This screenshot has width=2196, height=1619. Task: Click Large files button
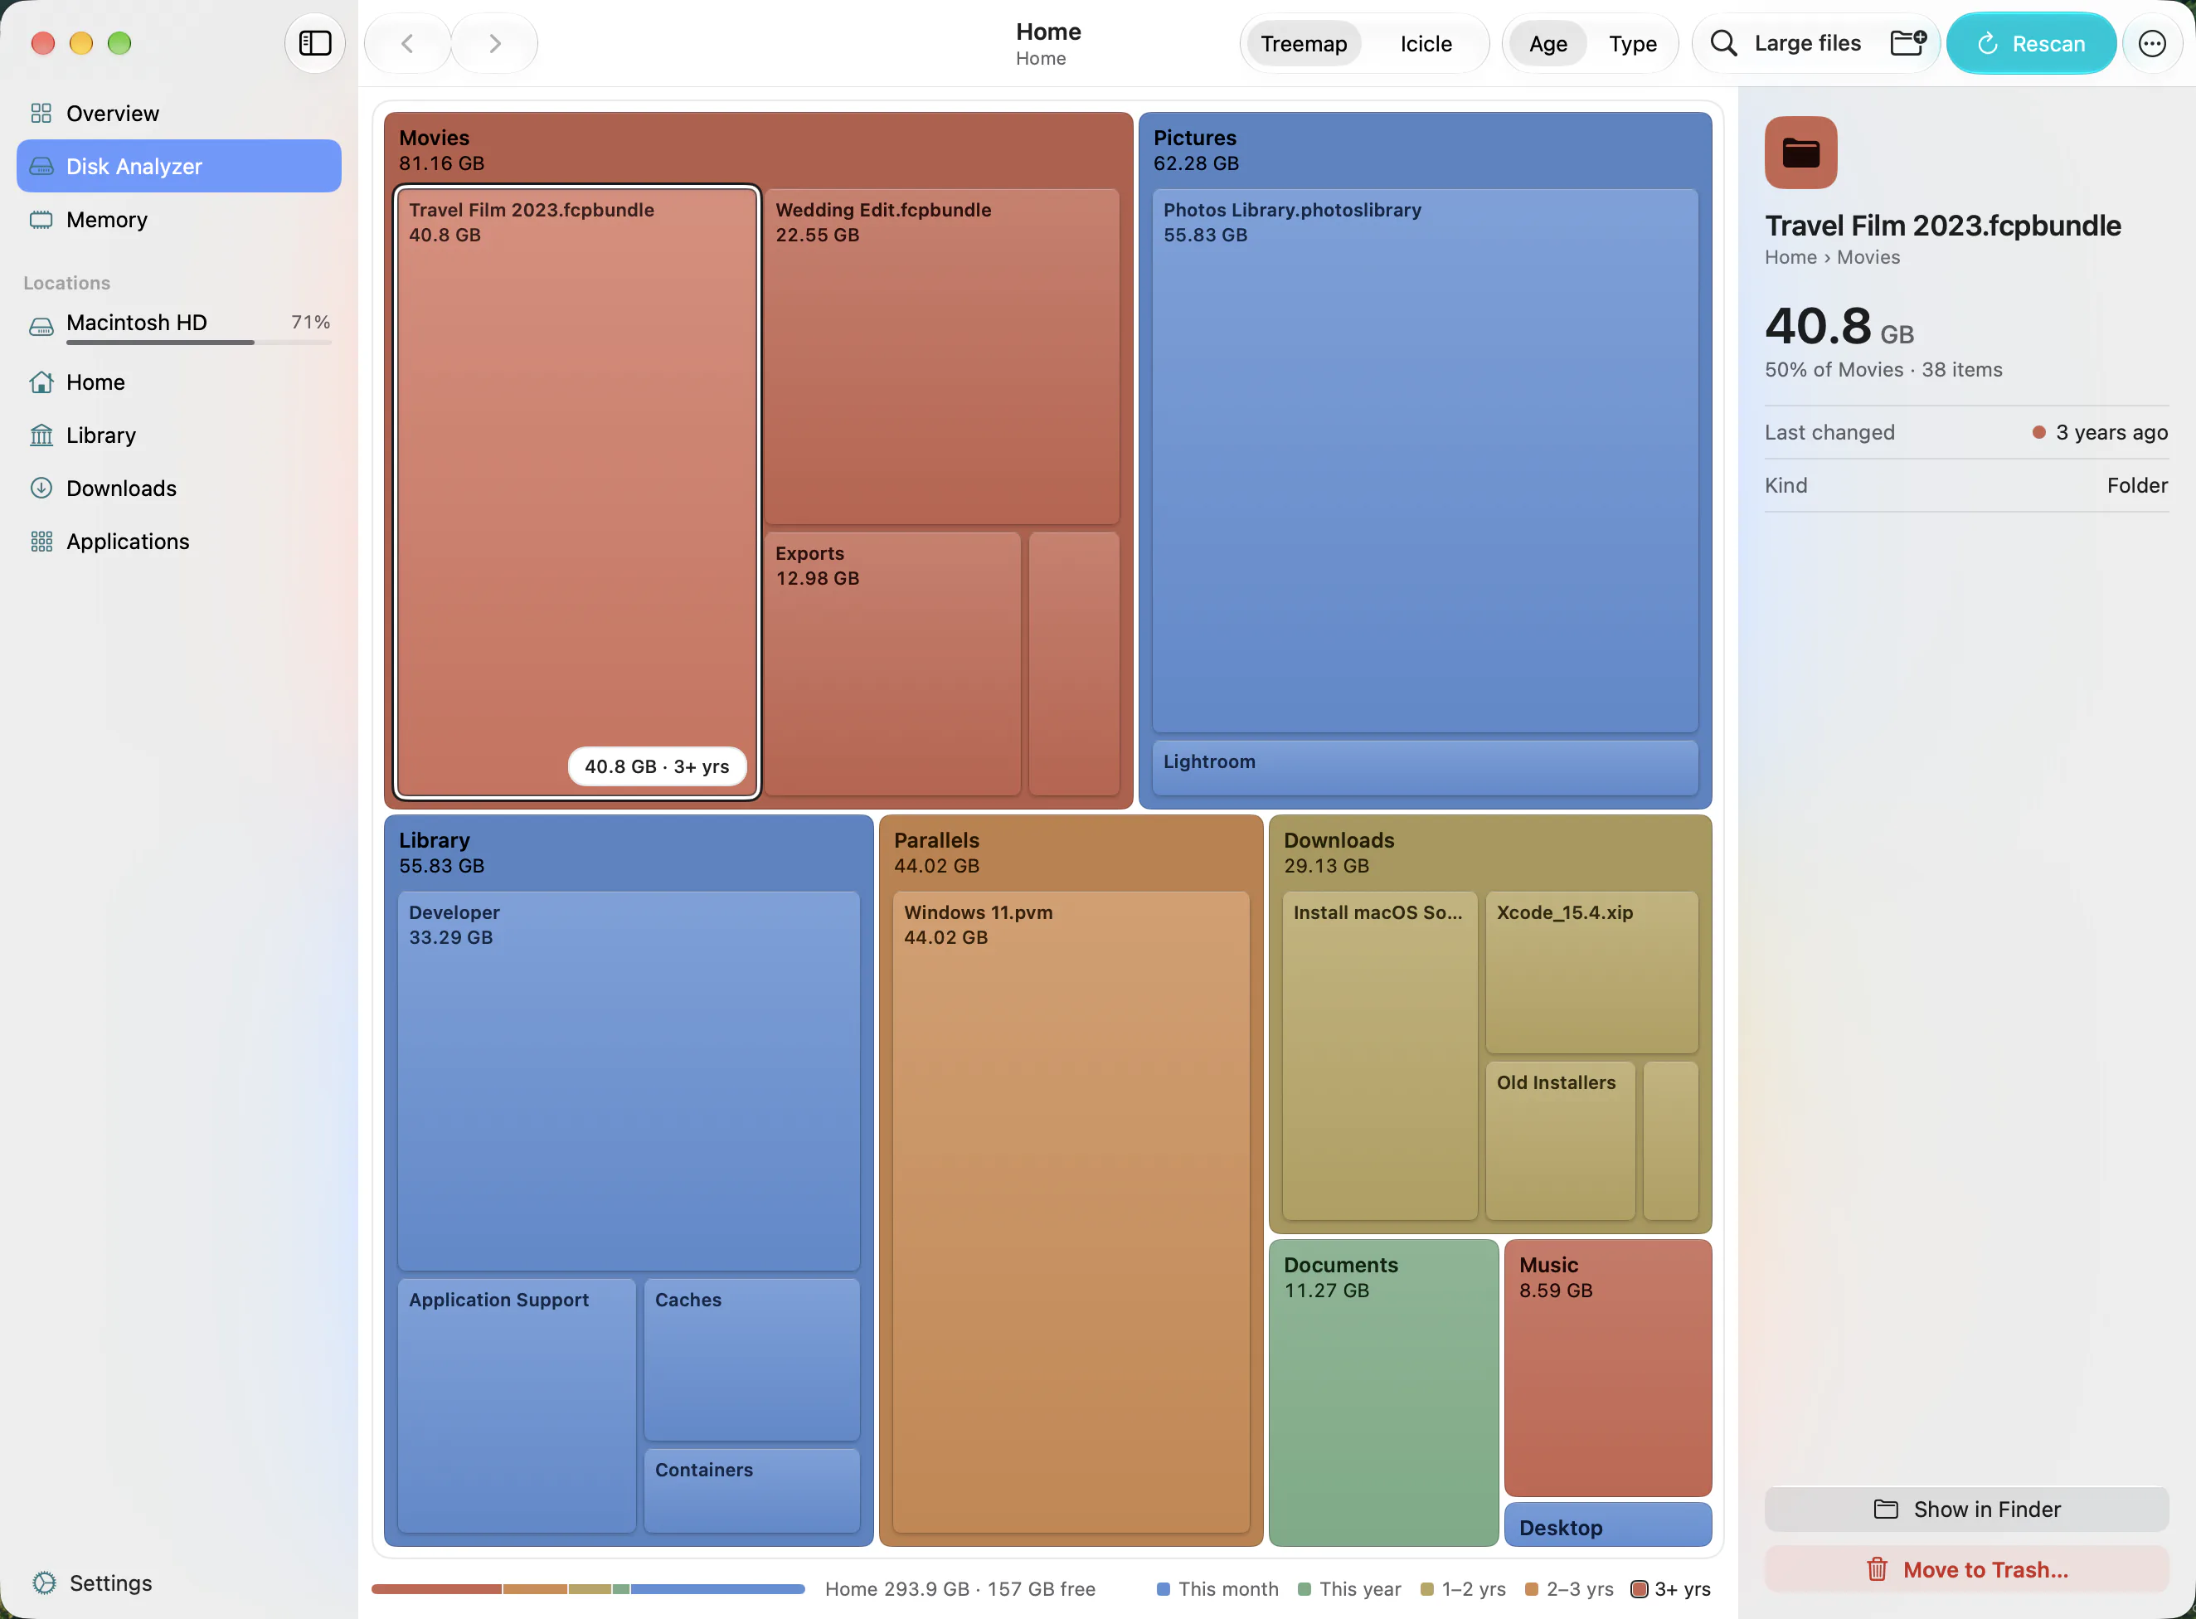(x=1807, y=43)
